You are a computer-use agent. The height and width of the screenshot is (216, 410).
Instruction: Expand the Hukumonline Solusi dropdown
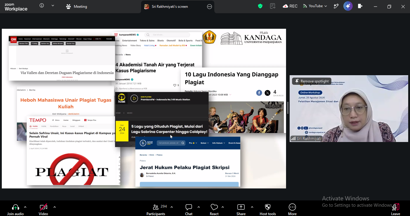[x=204, y=143]
